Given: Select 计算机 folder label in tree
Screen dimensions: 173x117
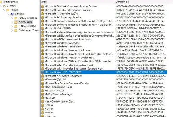Looking at the screenshot, I should pyautogui.click(x=14, y=10).
